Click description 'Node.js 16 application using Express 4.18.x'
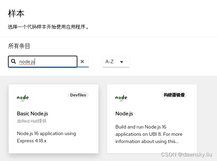This screenshot has height=161, width=217. [46, 137]
